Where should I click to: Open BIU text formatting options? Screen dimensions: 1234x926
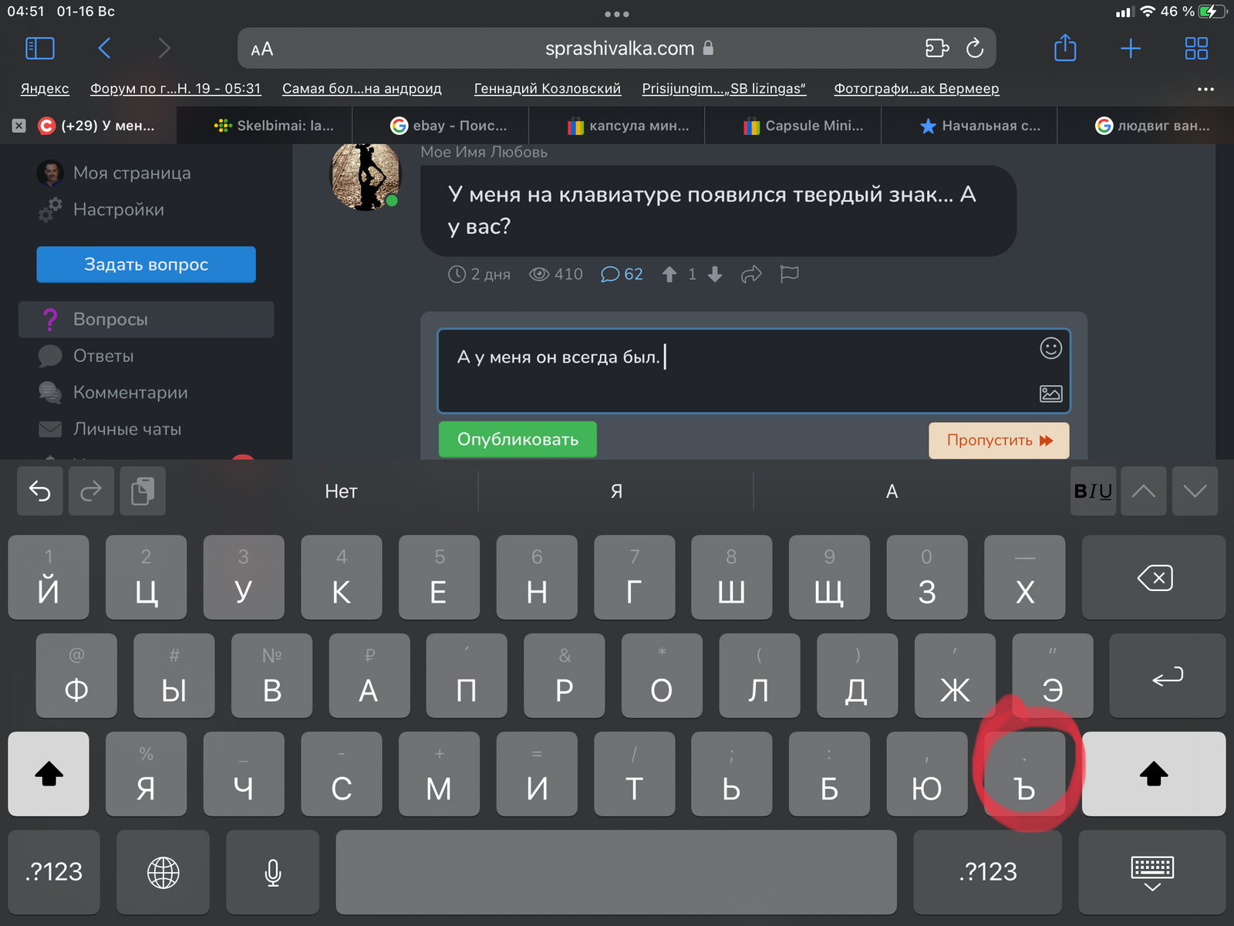click(x=1093, y=491)
